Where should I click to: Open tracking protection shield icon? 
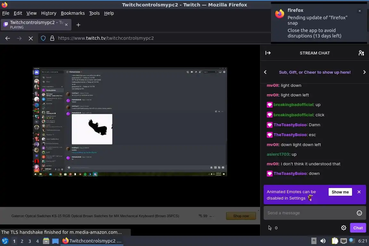43,38
